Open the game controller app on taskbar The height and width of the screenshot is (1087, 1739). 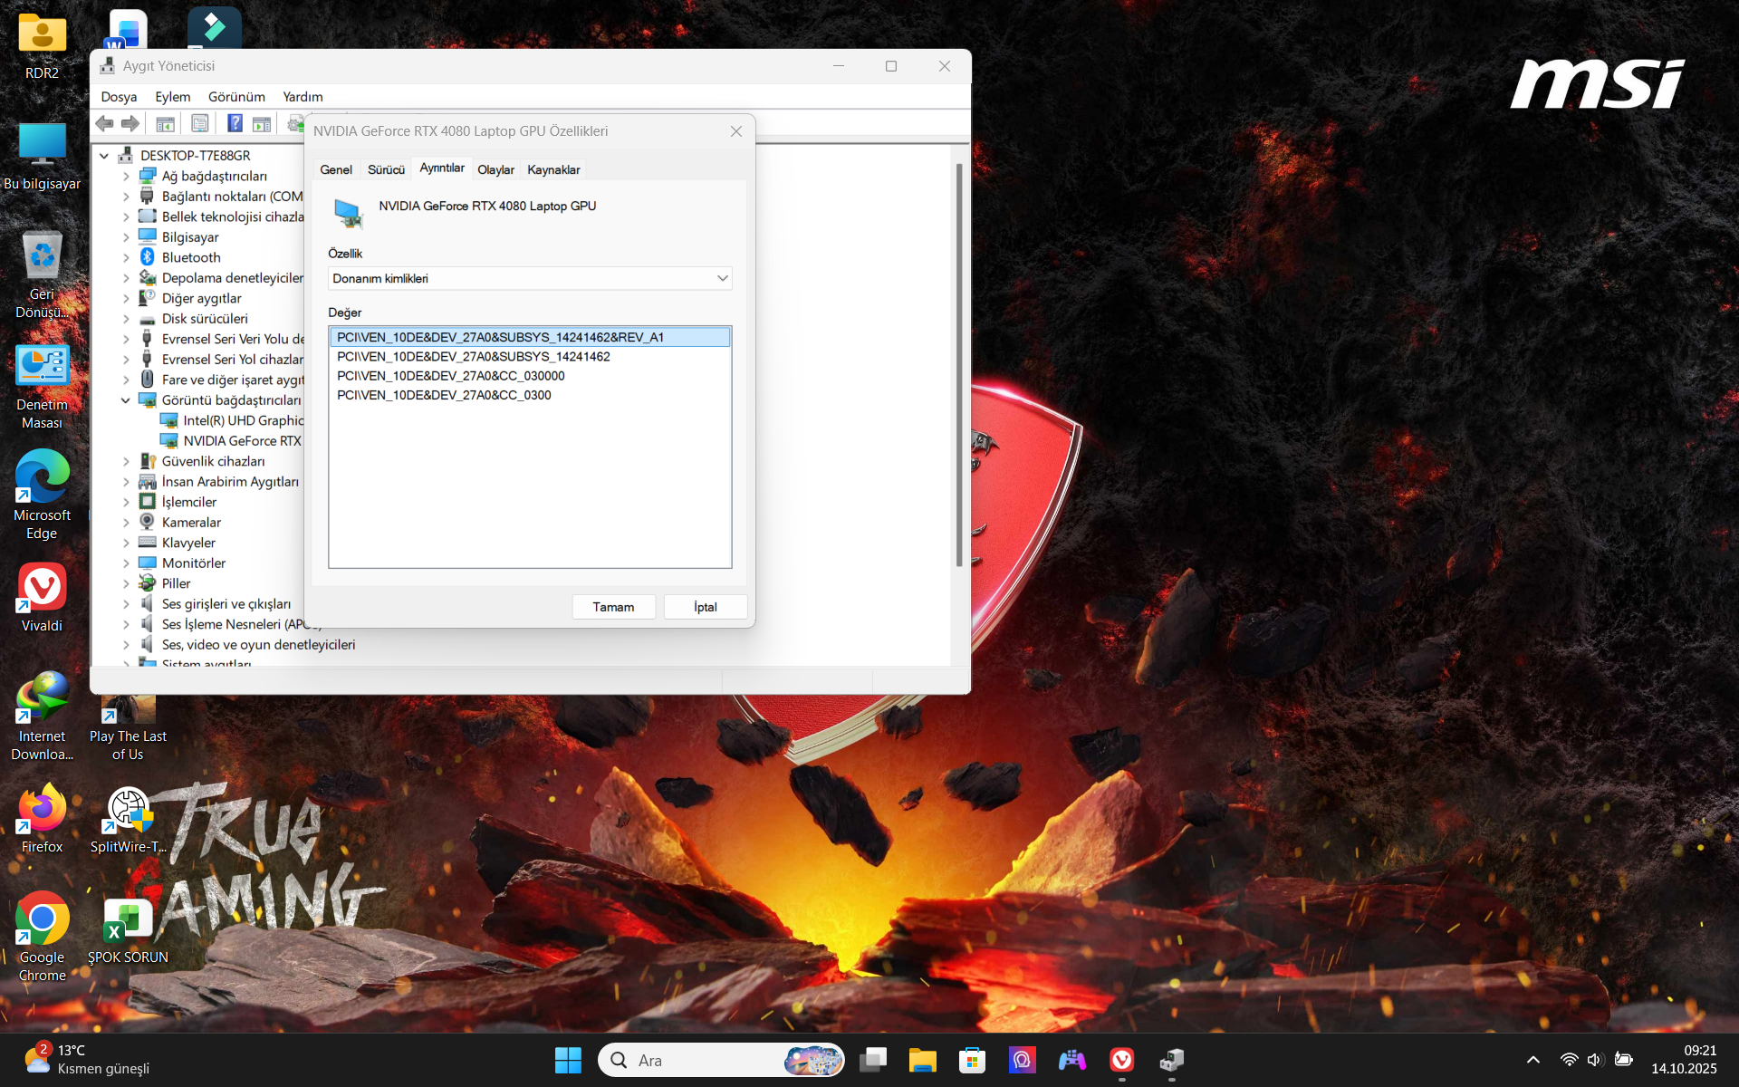(1072, 1060)
